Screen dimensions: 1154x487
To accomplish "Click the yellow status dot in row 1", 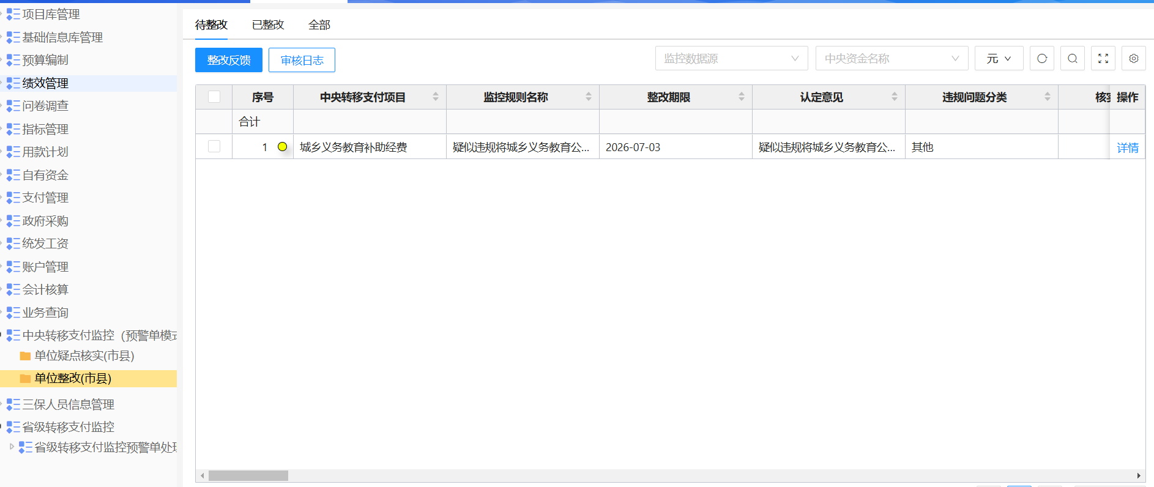I will click(282, 147).
